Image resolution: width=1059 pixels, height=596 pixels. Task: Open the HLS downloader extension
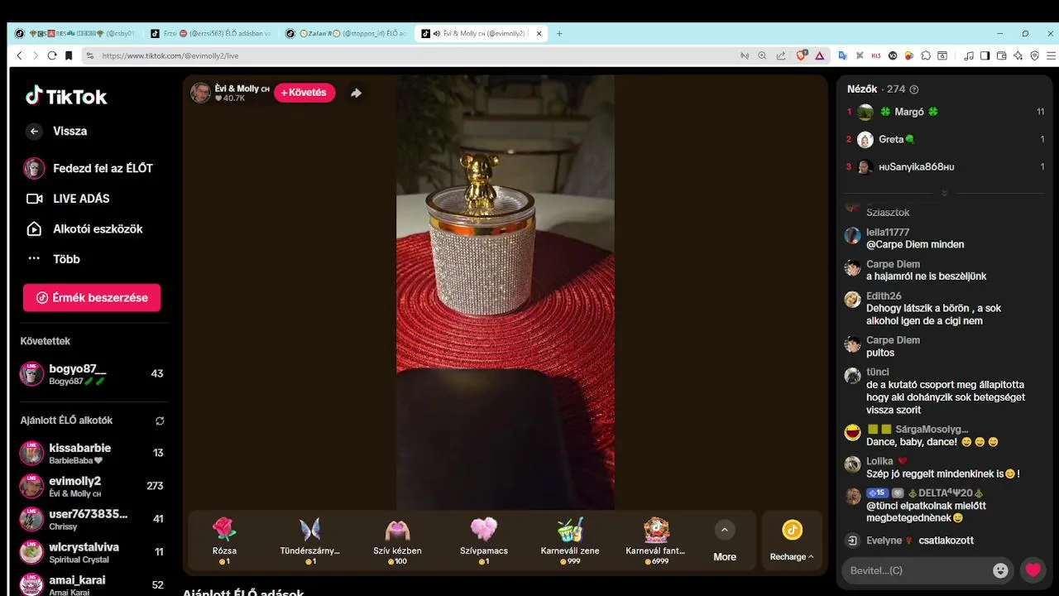click(876, 55)
